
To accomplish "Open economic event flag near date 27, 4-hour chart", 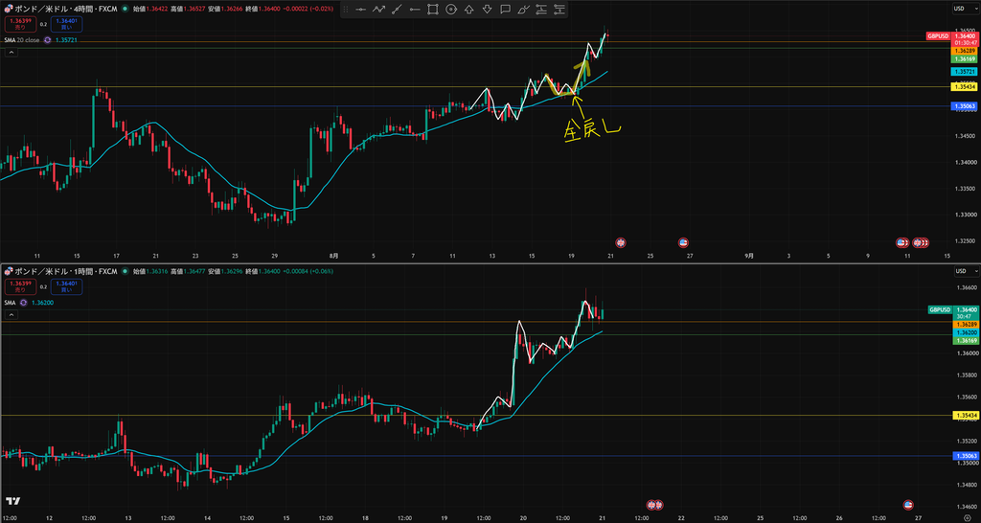I will [x=683, y=242].
